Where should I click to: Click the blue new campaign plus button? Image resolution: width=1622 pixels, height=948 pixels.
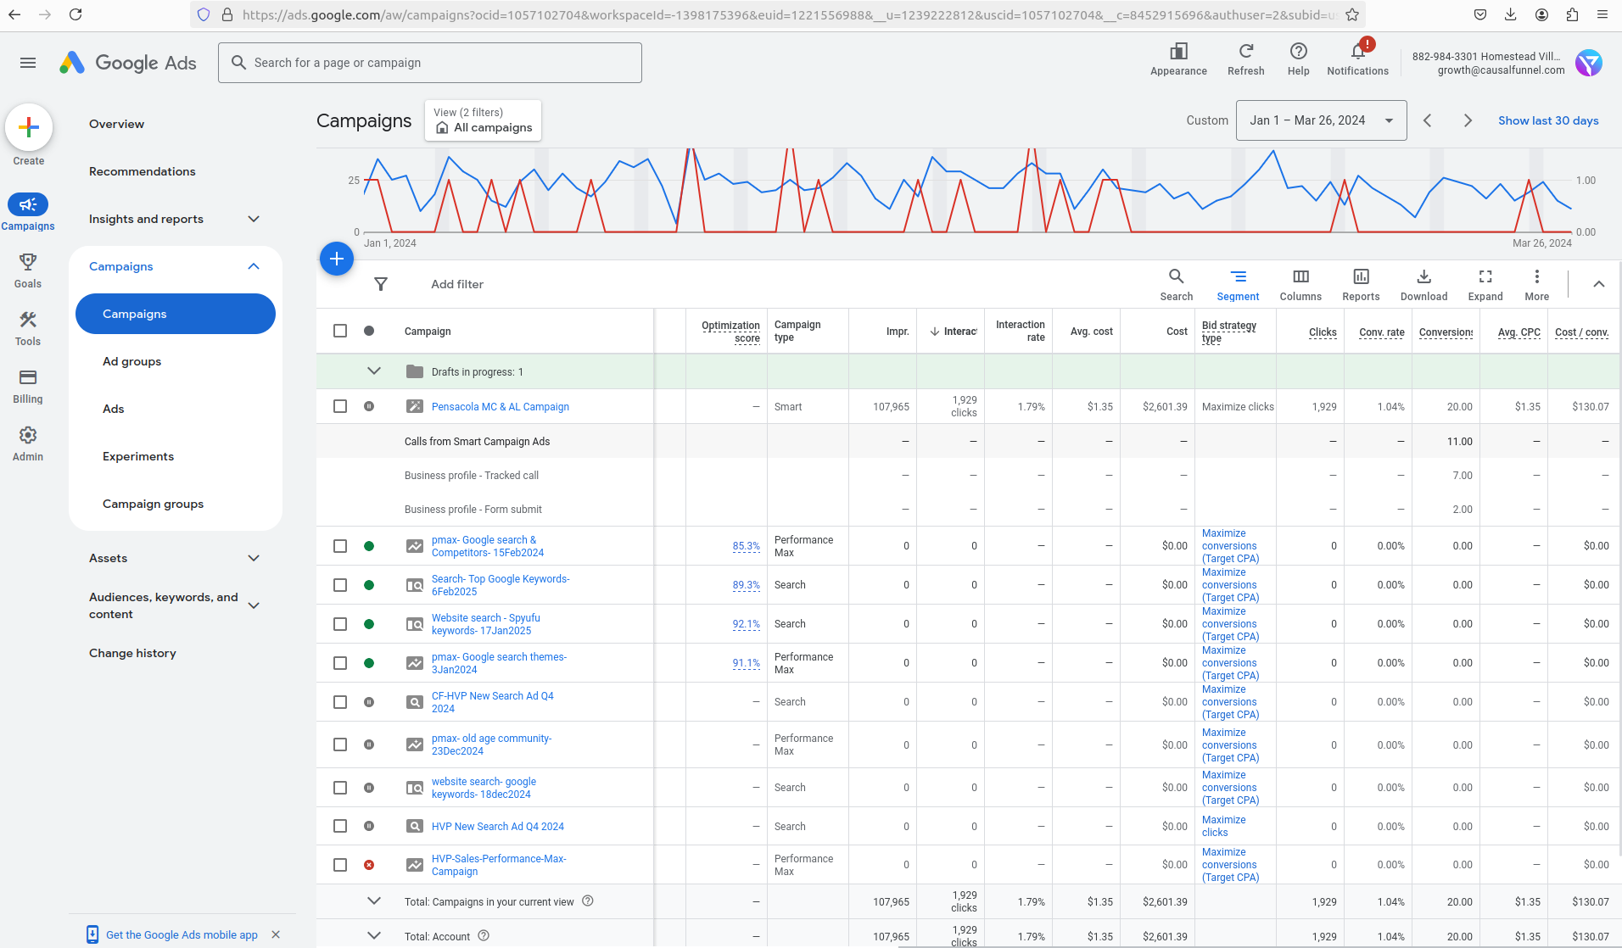coord(337,259)
